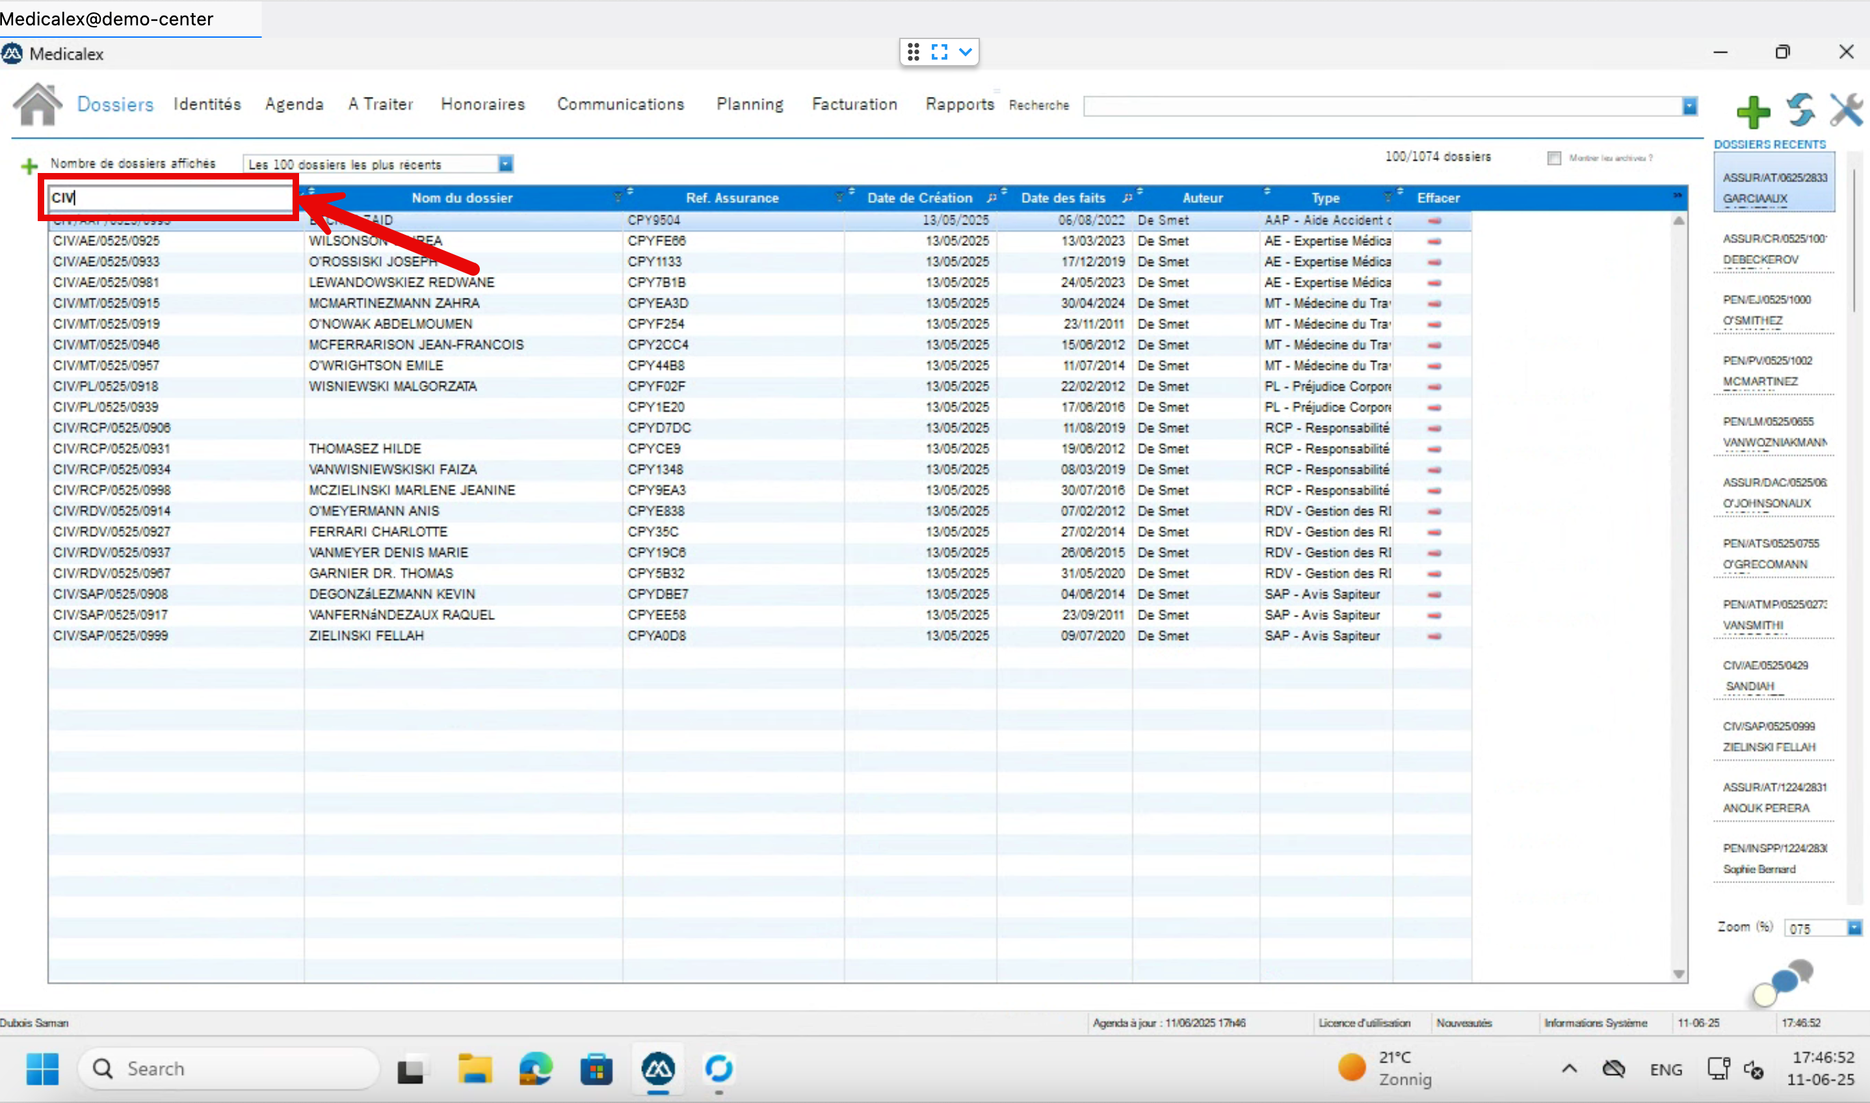Click delete icon for CIV/AE/0525/0925 row
The width and height of the screenshot is (1870, 1103).
1434,241
